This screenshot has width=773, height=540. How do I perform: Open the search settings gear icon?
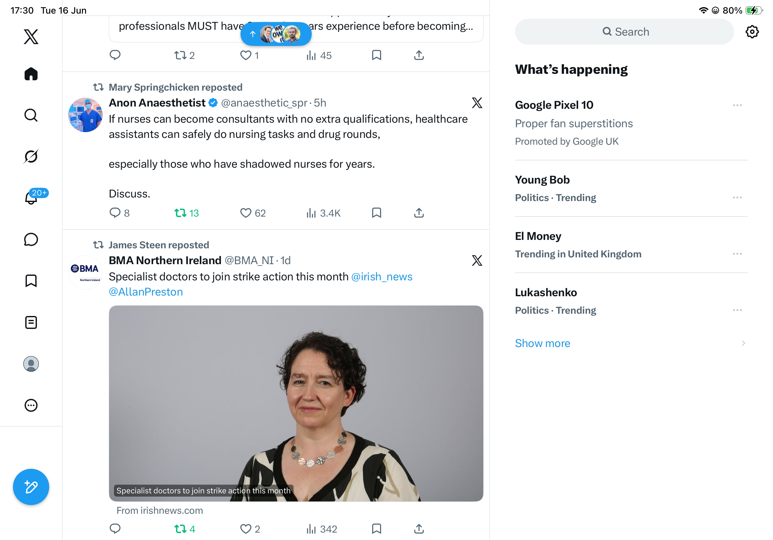[x=752, y=32]
